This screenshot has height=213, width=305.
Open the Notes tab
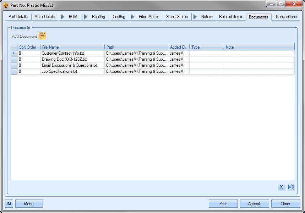click(206, 17)
